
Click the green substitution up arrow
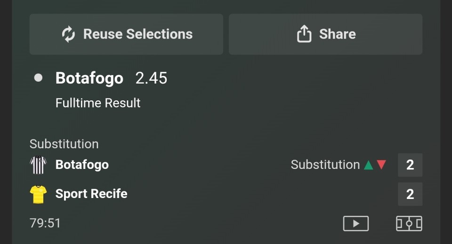pyautogui.click(x=369, y=165)
